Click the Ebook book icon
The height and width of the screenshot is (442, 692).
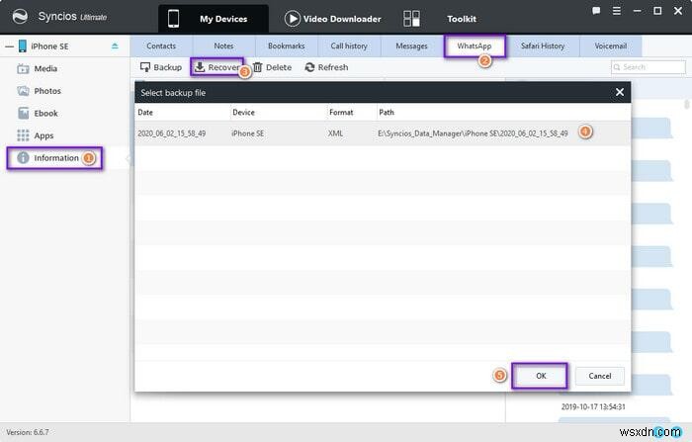(x=23, y=114)
